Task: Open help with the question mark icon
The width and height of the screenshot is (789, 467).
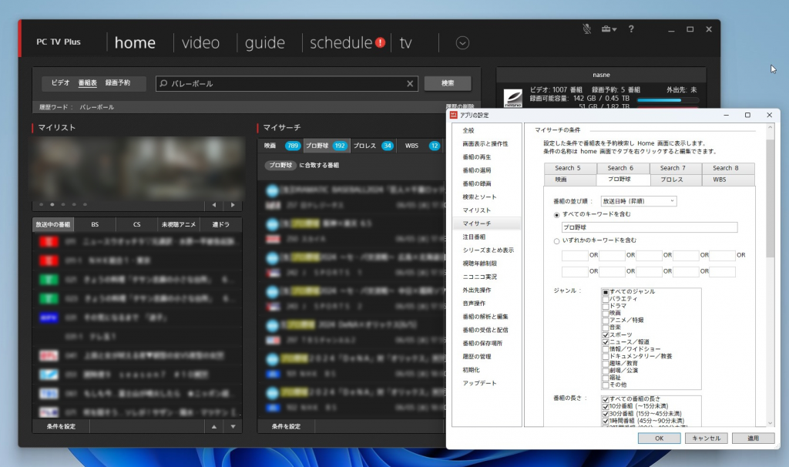Action: (631, 29)
